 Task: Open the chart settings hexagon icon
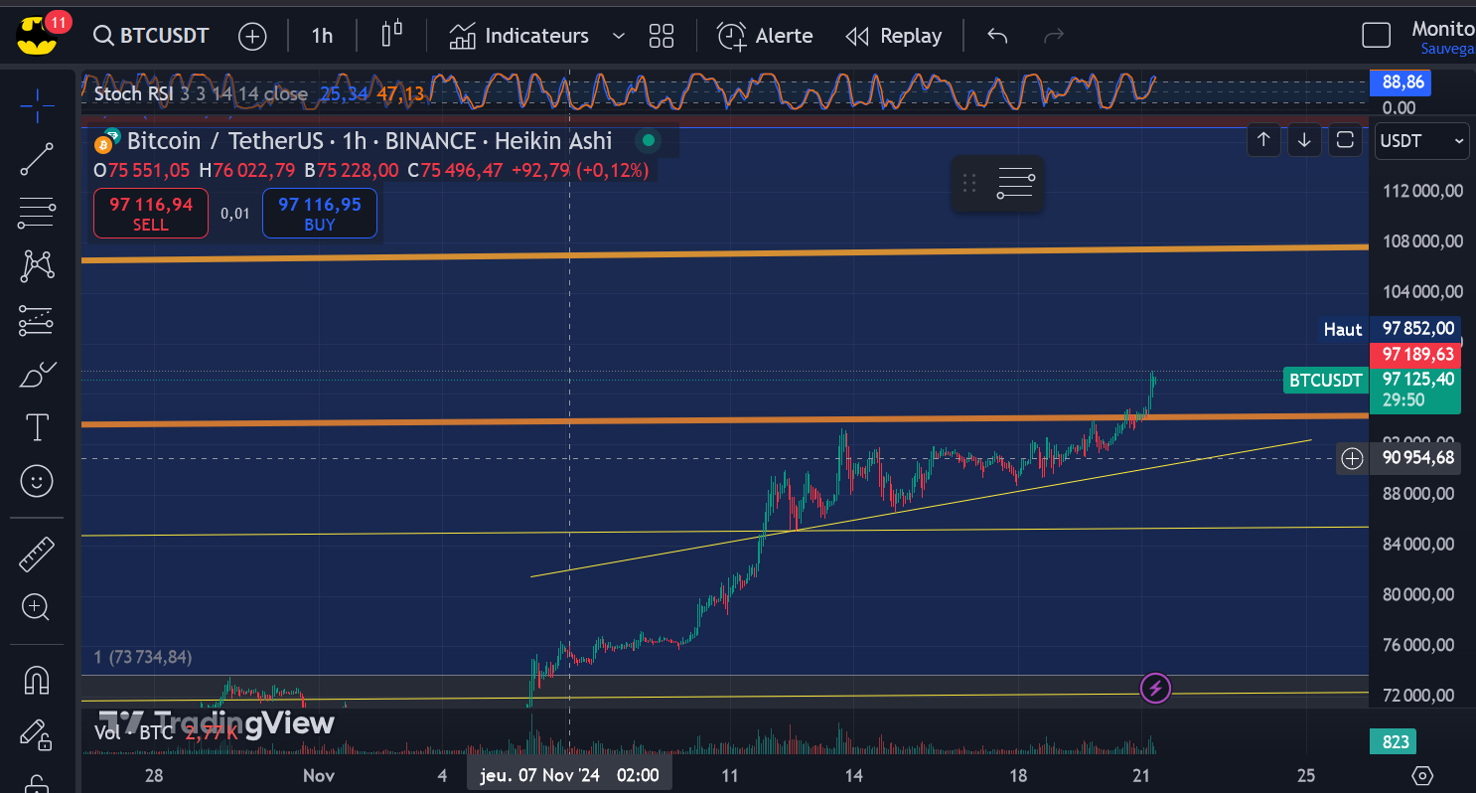[x=1422, y=776]
